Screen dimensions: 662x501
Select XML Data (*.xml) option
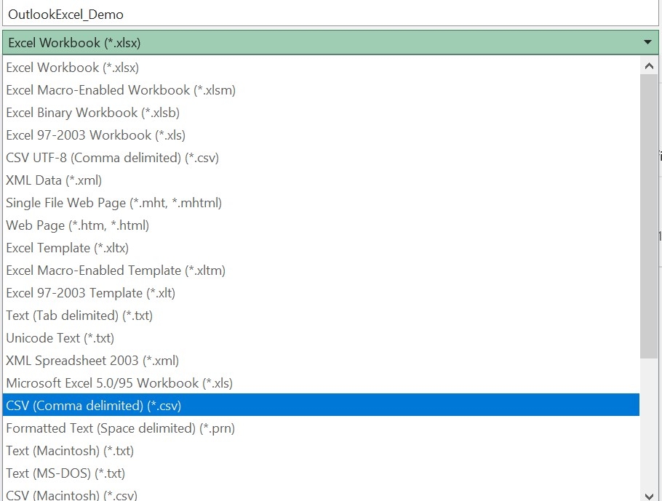click(x=55, y=180)
